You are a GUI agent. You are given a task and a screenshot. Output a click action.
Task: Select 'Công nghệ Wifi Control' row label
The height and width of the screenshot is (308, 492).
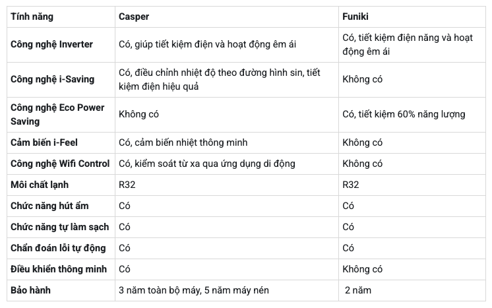pyautogui.click(x=60, y=164)
